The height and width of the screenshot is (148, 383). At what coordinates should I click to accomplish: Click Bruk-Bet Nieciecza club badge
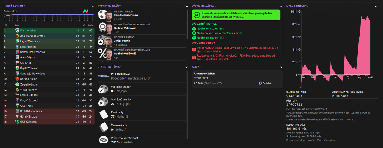pos(17,111)
